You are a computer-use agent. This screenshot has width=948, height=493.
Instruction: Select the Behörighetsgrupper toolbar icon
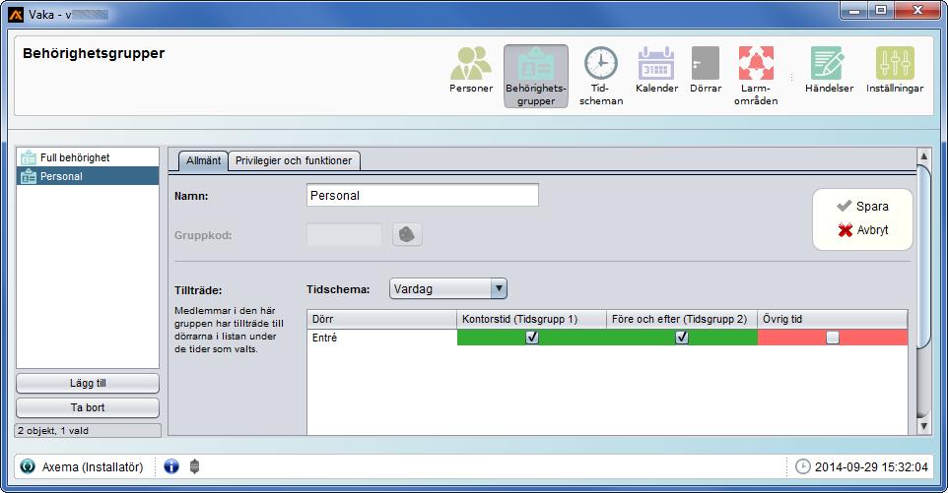pos(536,76)
